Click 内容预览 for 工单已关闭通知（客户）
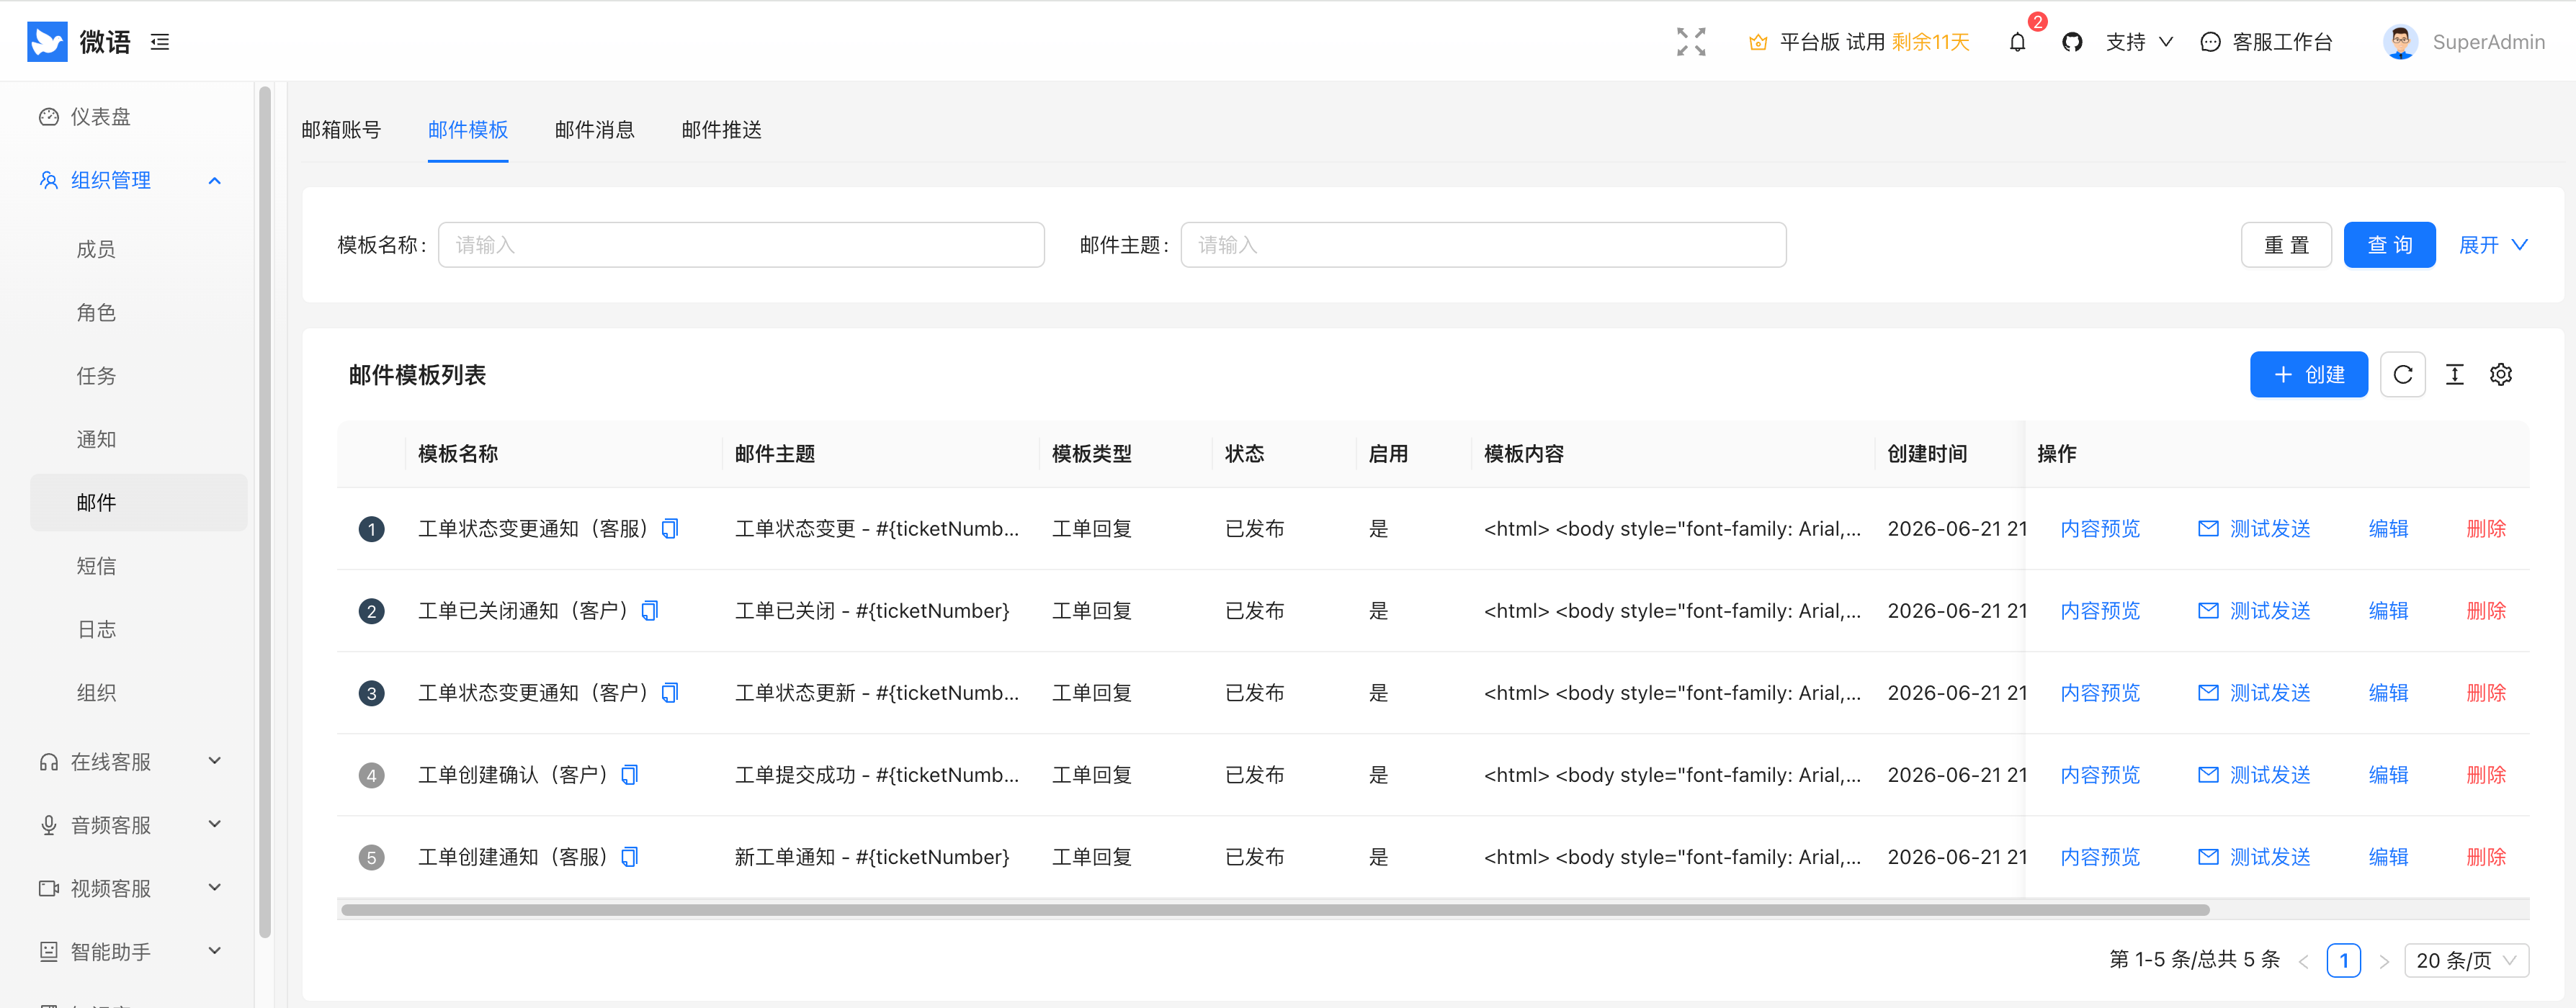 coord(2100,611)
